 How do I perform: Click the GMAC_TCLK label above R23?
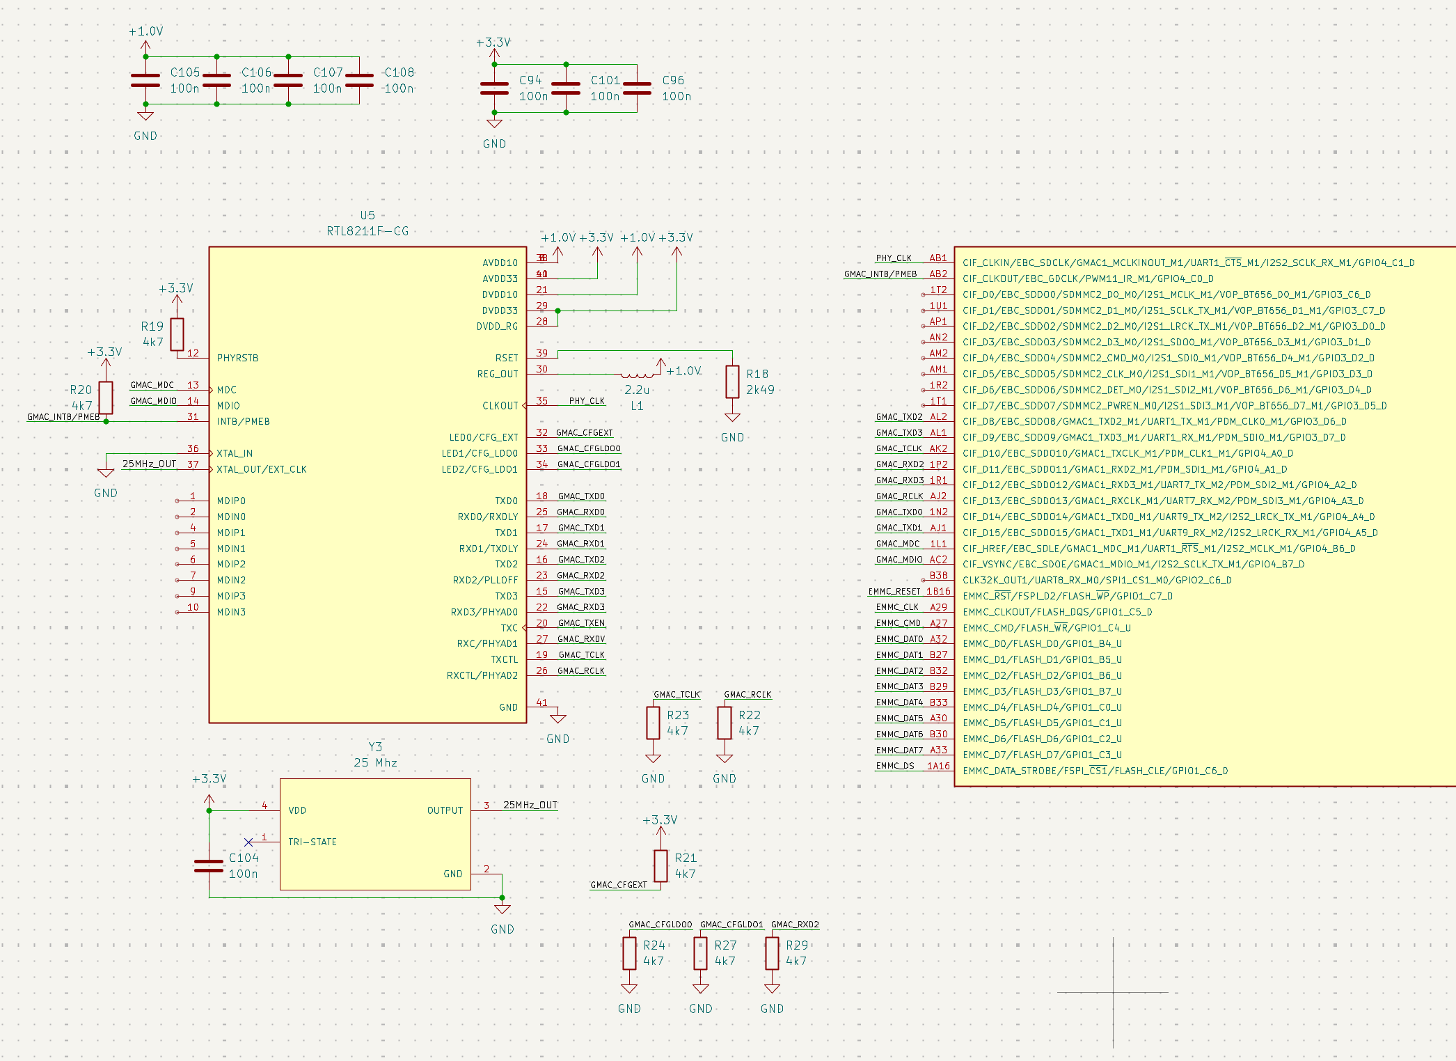(676, 695)
